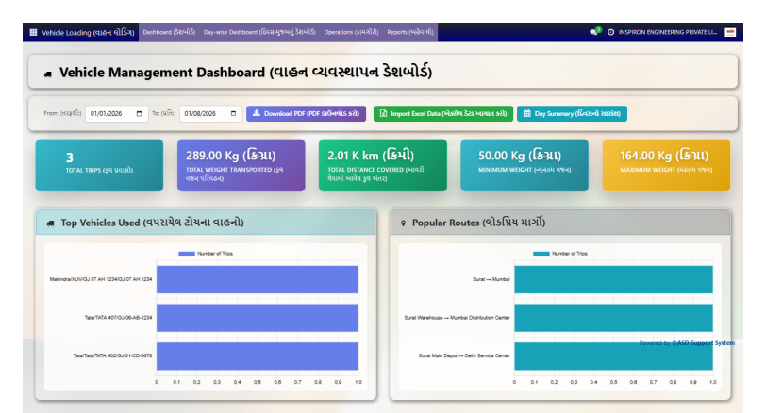This screenshot has height=413, width=766.
Task: Click the Surat → Mumbai route bar
Action: 613,279
